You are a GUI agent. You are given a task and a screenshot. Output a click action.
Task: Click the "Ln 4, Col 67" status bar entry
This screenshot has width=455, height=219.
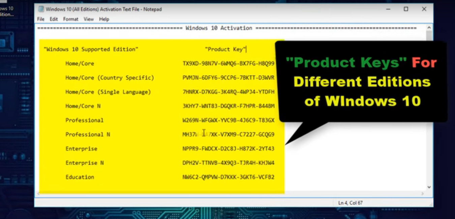pos(351,203)
